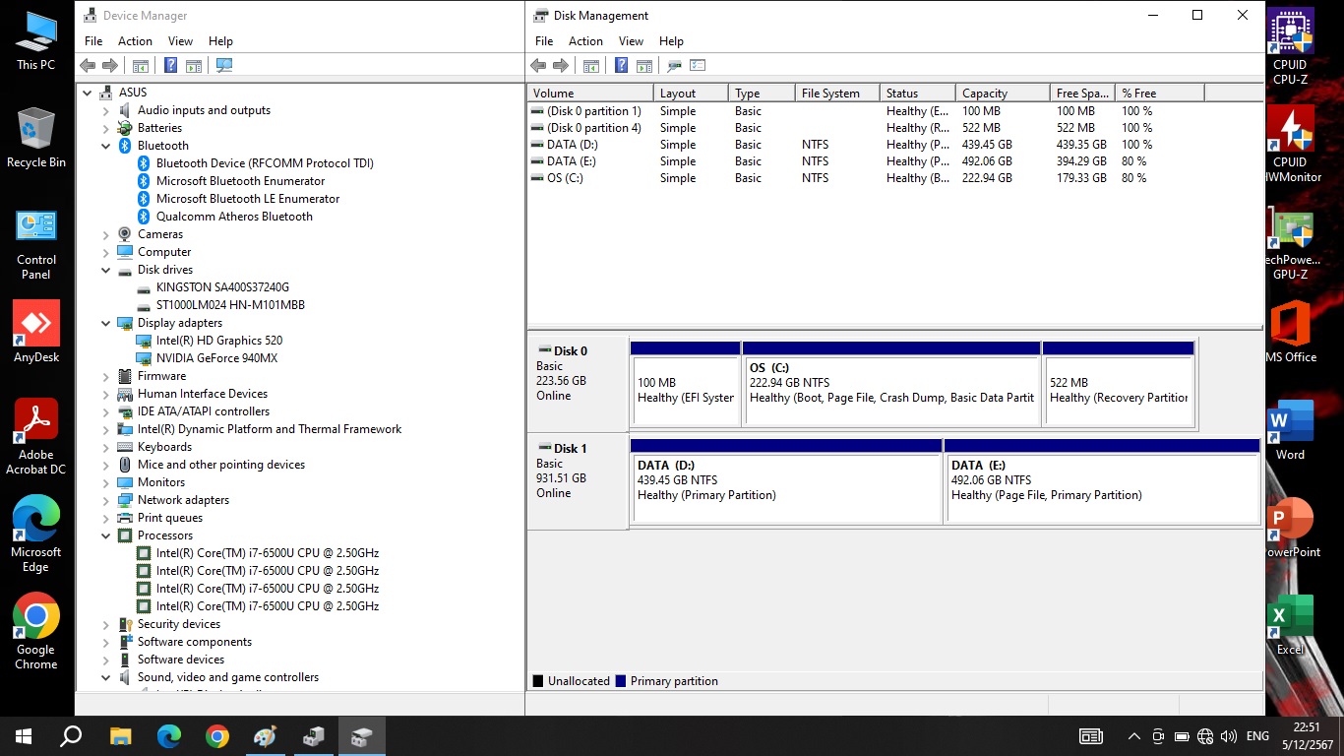Click the Volume column header
The image size is (1344, 756).
591,94
